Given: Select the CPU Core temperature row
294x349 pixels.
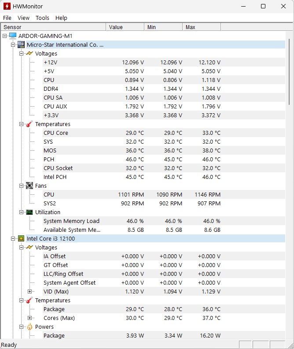Looking at the screenshot, I should (164, 133).
